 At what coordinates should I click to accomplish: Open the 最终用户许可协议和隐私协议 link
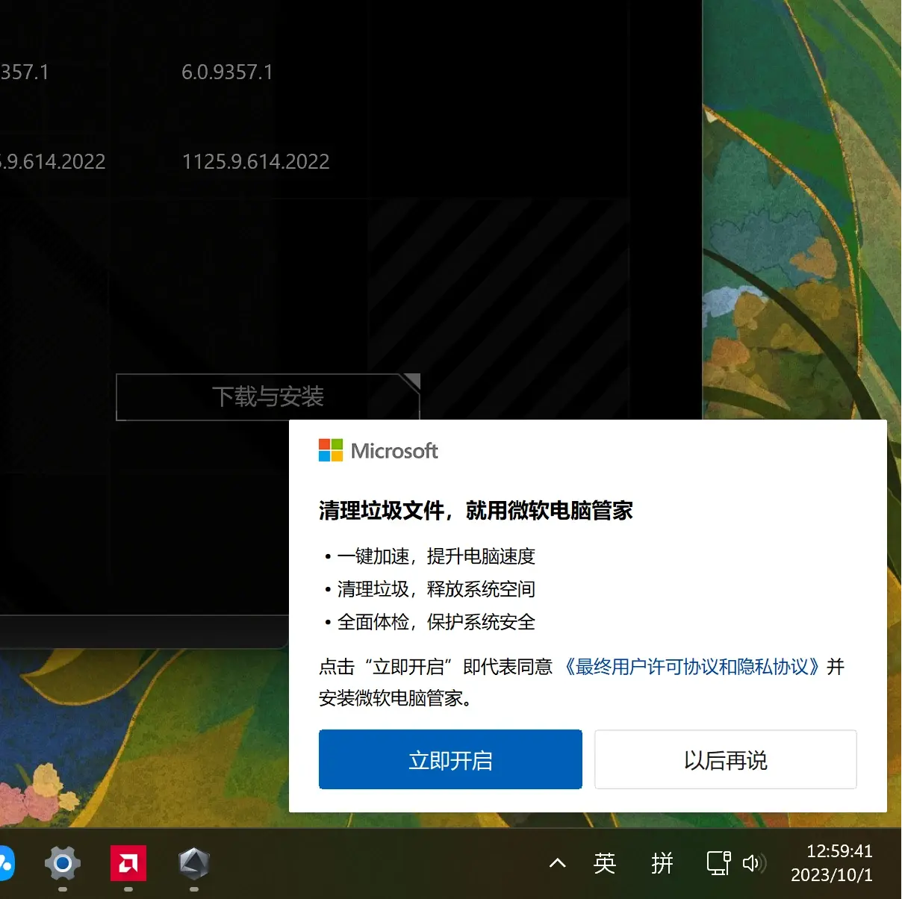point(691,667)
